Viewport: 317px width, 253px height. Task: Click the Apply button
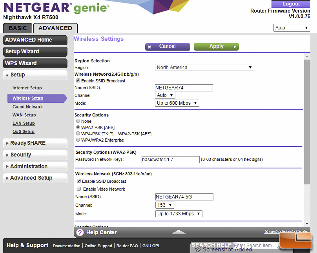pyautogui.click(x=216, y=46)
